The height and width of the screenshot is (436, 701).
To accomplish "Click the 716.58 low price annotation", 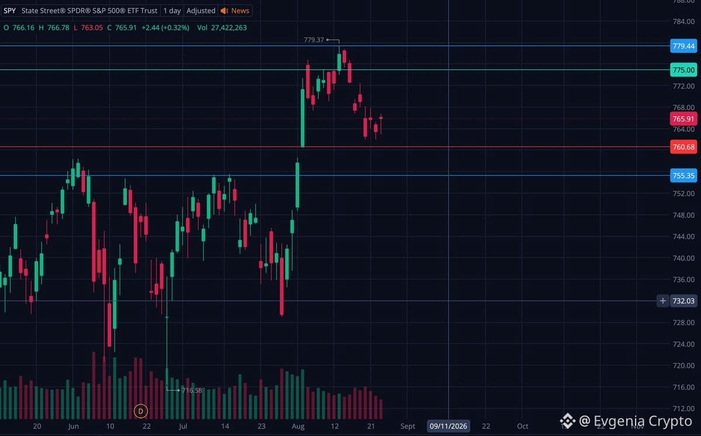I will pyautogui.click(x=192, y=390).
